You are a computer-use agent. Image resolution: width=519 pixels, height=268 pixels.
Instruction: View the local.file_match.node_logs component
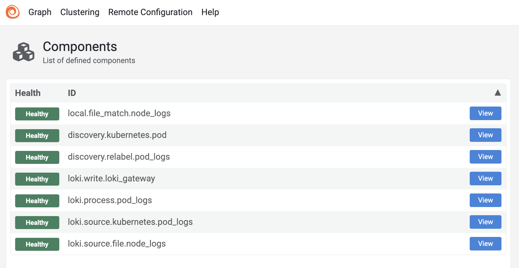point(485,113)
